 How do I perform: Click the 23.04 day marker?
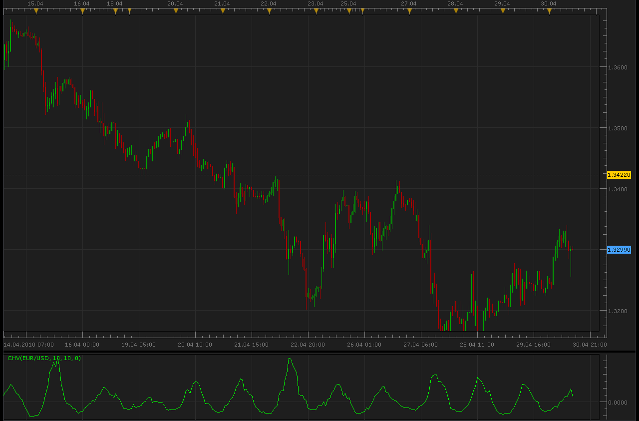pyautogui.click(x=316, y=10)
